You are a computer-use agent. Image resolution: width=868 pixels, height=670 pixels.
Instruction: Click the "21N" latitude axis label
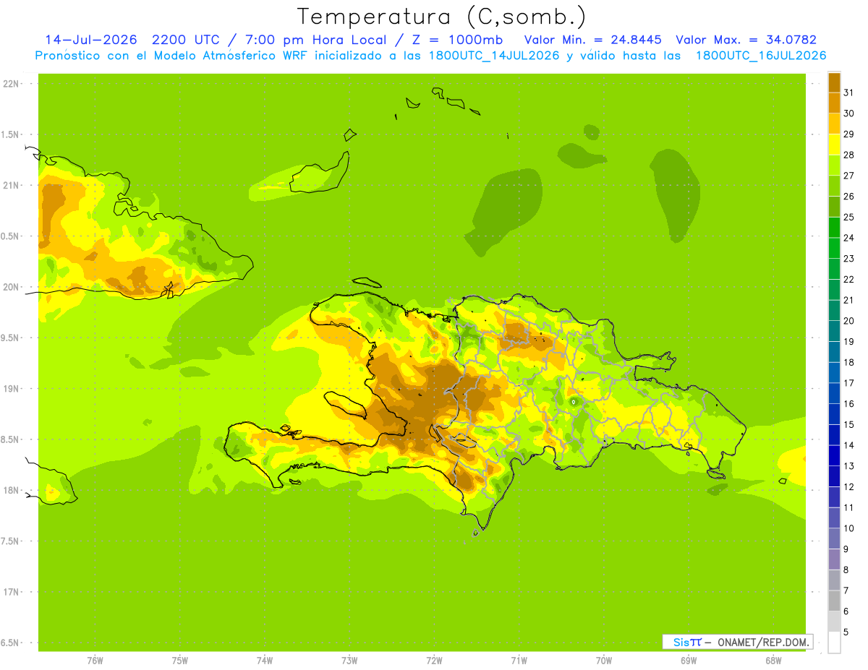(11, 186)
